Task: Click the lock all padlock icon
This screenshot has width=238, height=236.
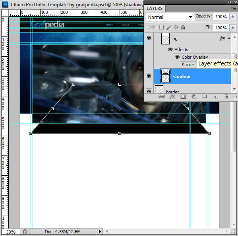Action: click(x=183, y=27)
